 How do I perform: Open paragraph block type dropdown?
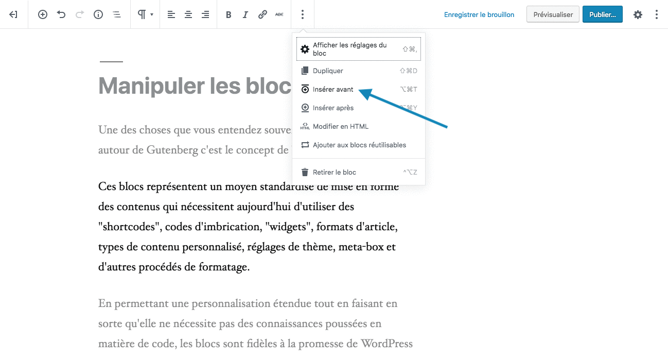coord(145,15)
